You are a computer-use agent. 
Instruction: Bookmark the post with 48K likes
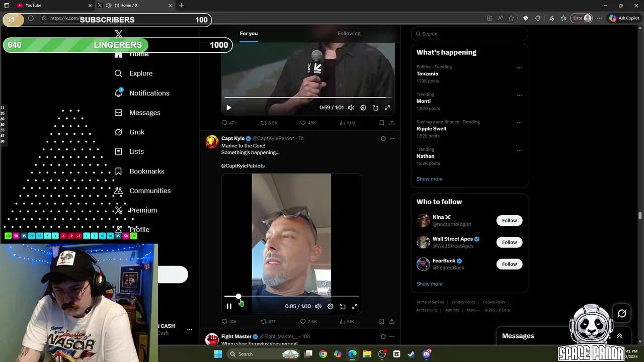click(382, 123)
